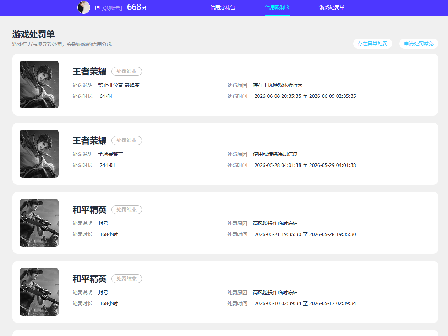Go to the 游戏处罚单 header tab

tap(332, 7)
